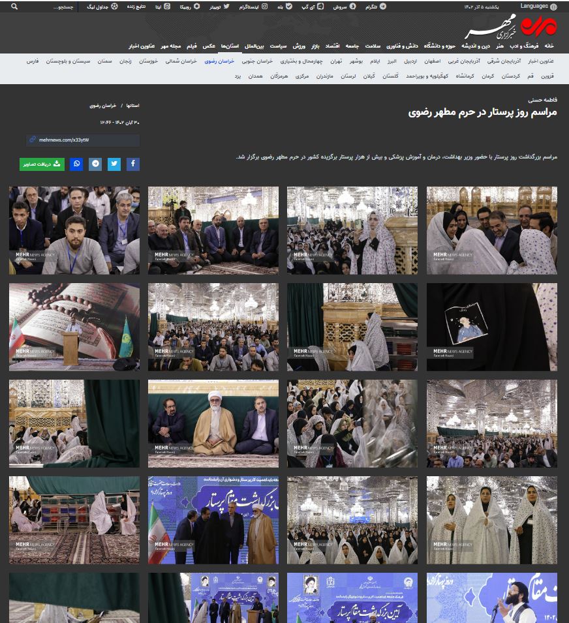Click the search magnifier icon
The width and height of the screenshot is (569, 623).
14,7
